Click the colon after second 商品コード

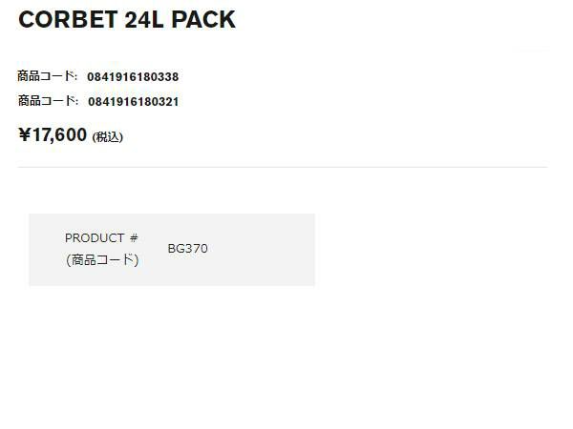click(76, 102)
